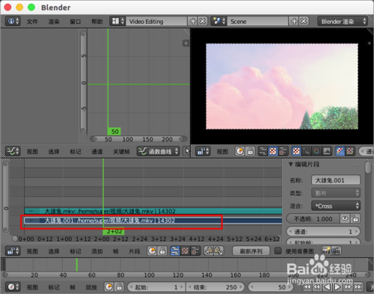
Task: Paste strips with the paste icon
Action: (218, 251)
